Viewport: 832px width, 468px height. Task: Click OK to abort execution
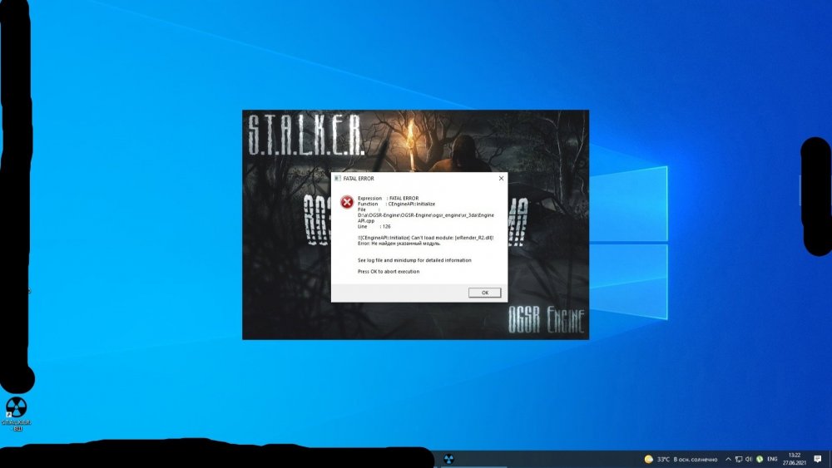tap(484, 293)
